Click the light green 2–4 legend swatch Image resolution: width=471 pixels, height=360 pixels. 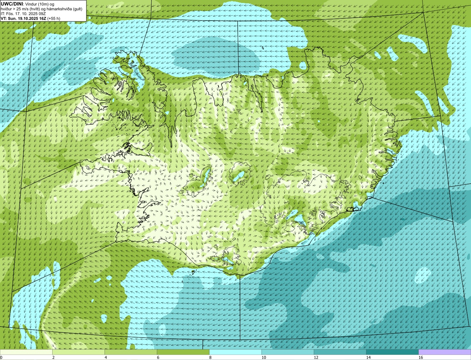78,352
